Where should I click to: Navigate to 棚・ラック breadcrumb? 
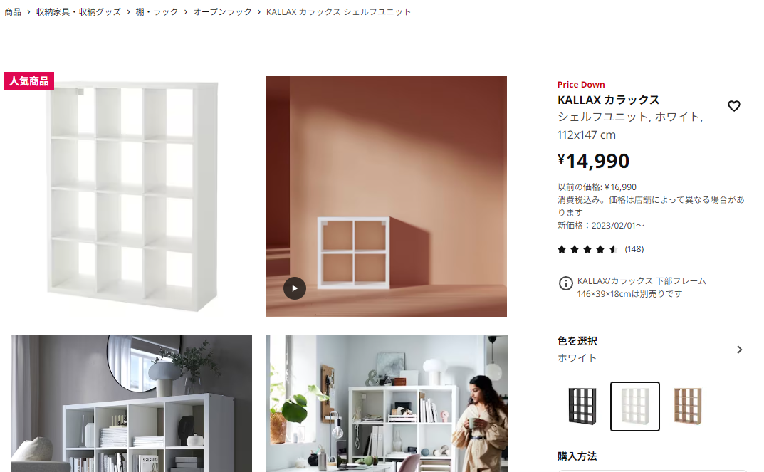(x=157, y=11)
